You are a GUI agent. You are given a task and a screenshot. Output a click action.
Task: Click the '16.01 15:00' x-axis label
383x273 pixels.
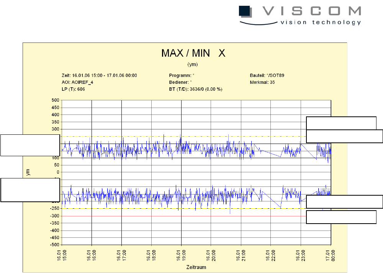[x=62, y=255]
